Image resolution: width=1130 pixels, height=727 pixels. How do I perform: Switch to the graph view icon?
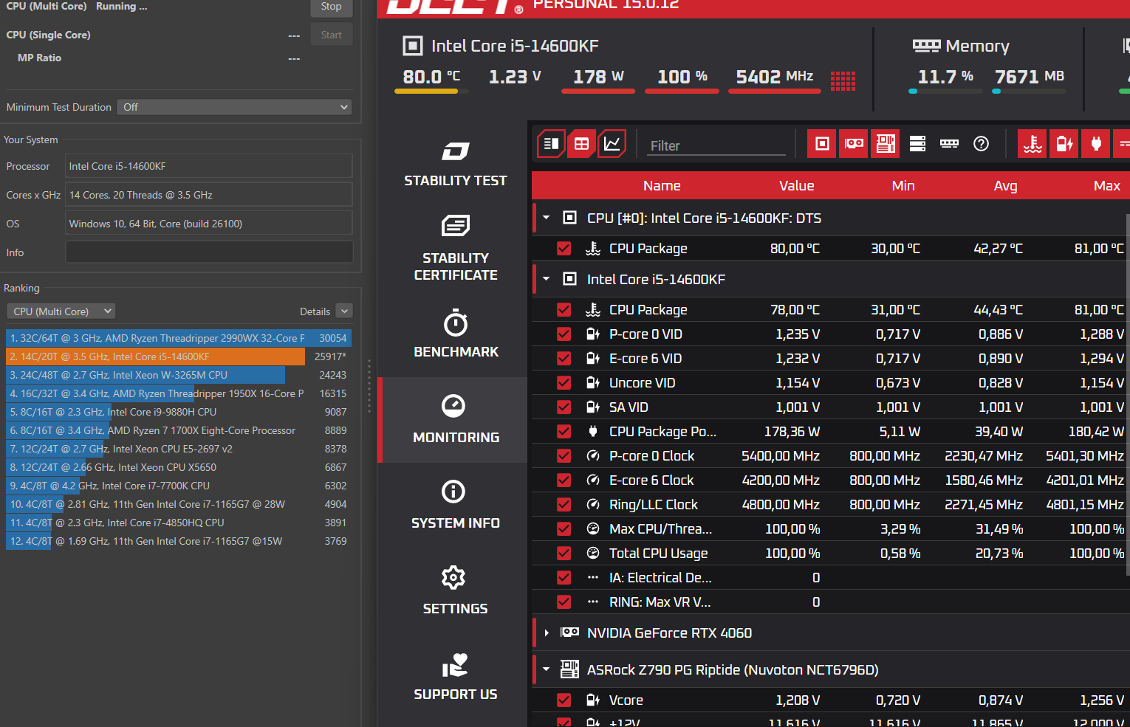pyautogui.click(x=612, y=144)
